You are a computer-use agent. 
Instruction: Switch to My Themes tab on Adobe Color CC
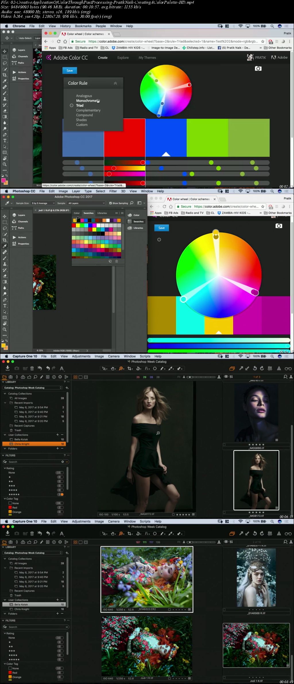coord(147,58)
